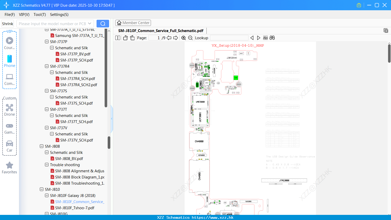391x220 pixels.
Task: Open SM-J808_BV.pdf file
Action: tap(69, 158)
